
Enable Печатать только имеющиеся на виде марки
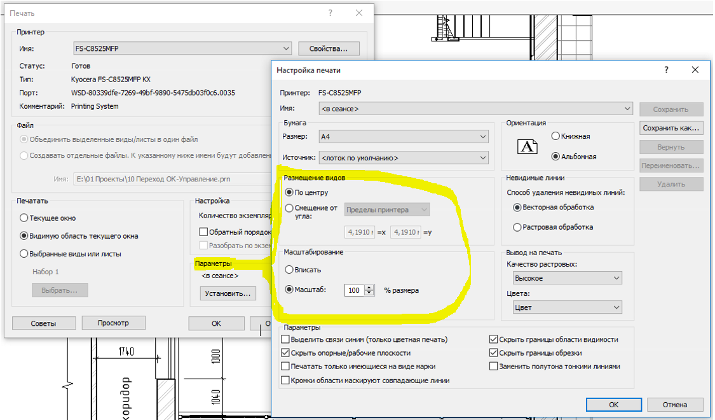pyautogui.click(x=285, y=366)
